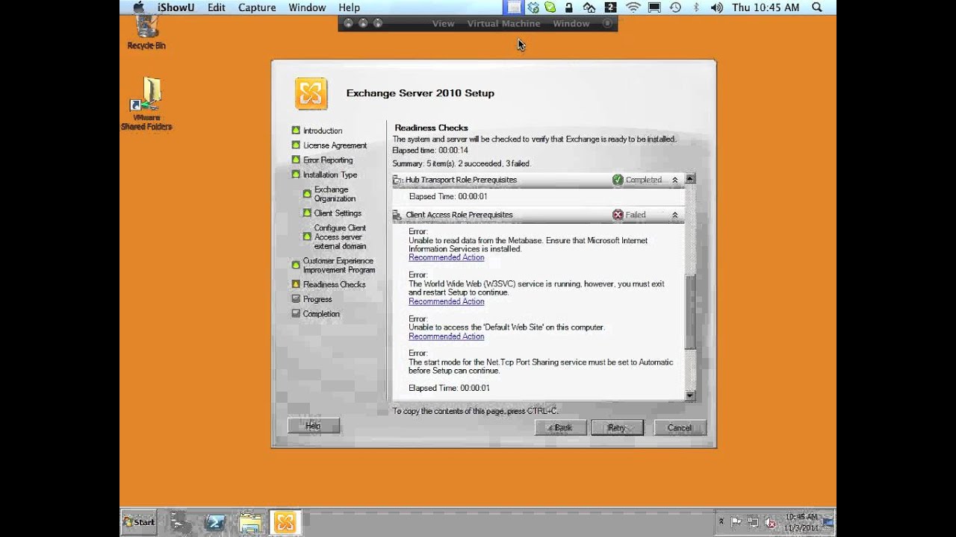The width and height of the screenshot is (956, 537).
Task: Click the house menu bar icon
Action: click(x=589, y=7)
